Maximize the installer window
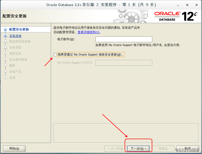 pyautogui.click(x=187, y=5)
